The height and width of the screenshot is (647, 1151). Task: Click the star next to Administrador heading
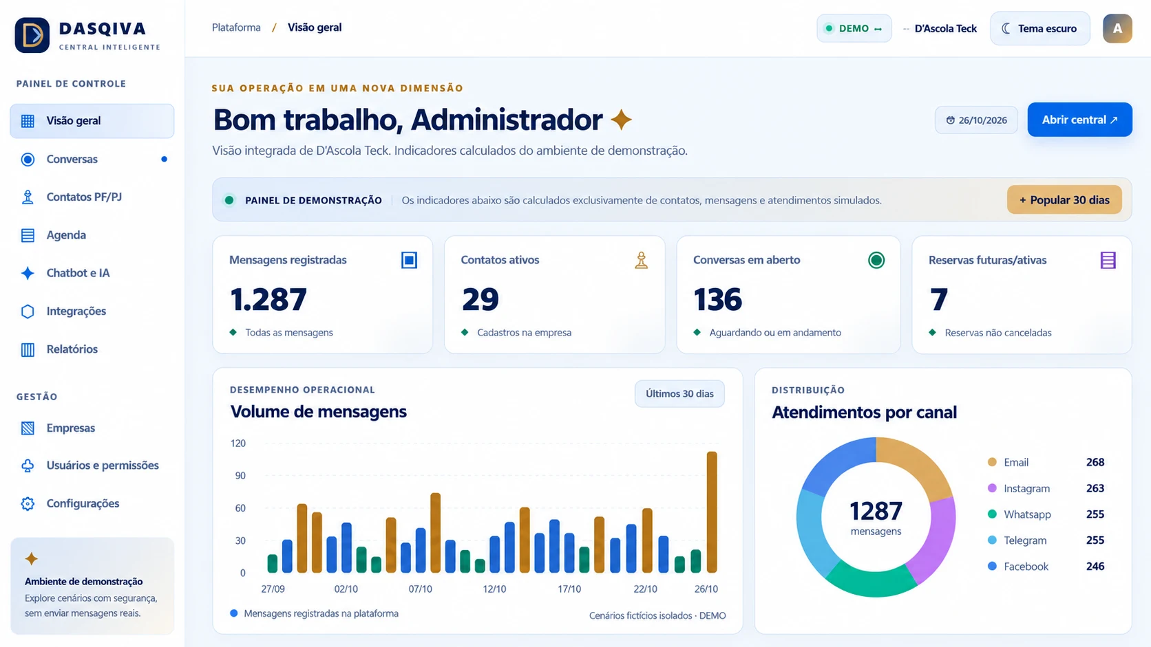pos(621,120)
